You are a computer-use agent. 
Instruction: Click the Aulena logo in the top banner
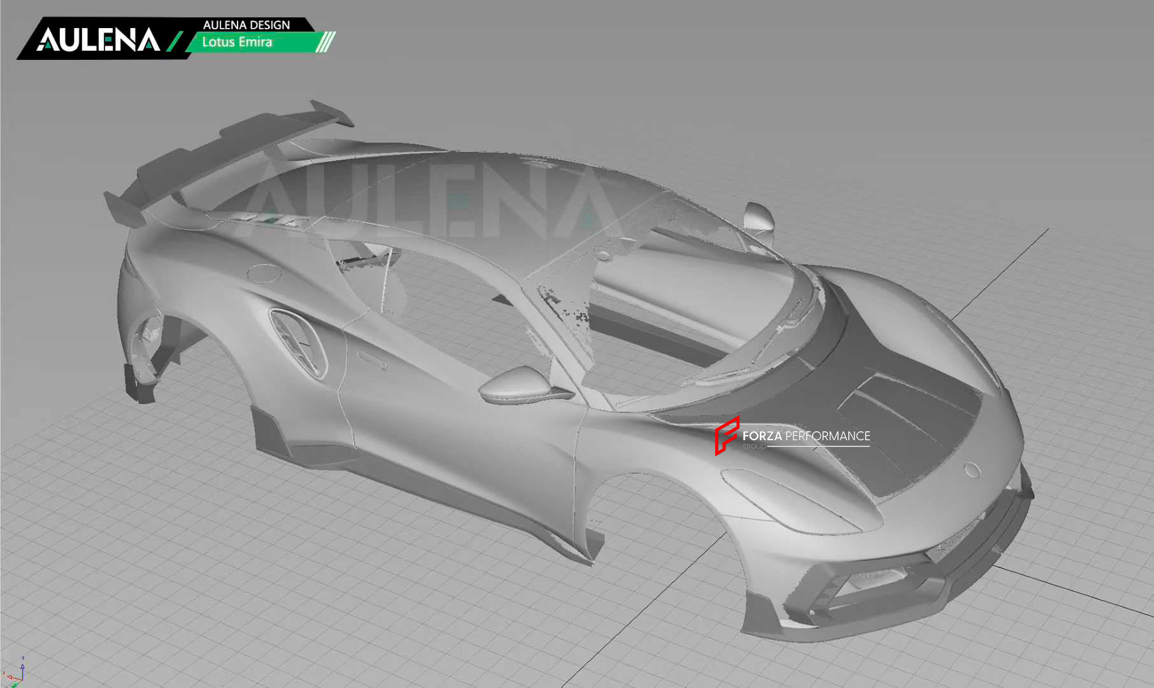pos(99,39)
